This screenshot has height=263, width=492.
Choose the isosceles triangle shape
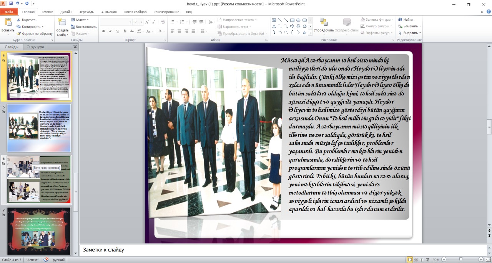point(274,26)
